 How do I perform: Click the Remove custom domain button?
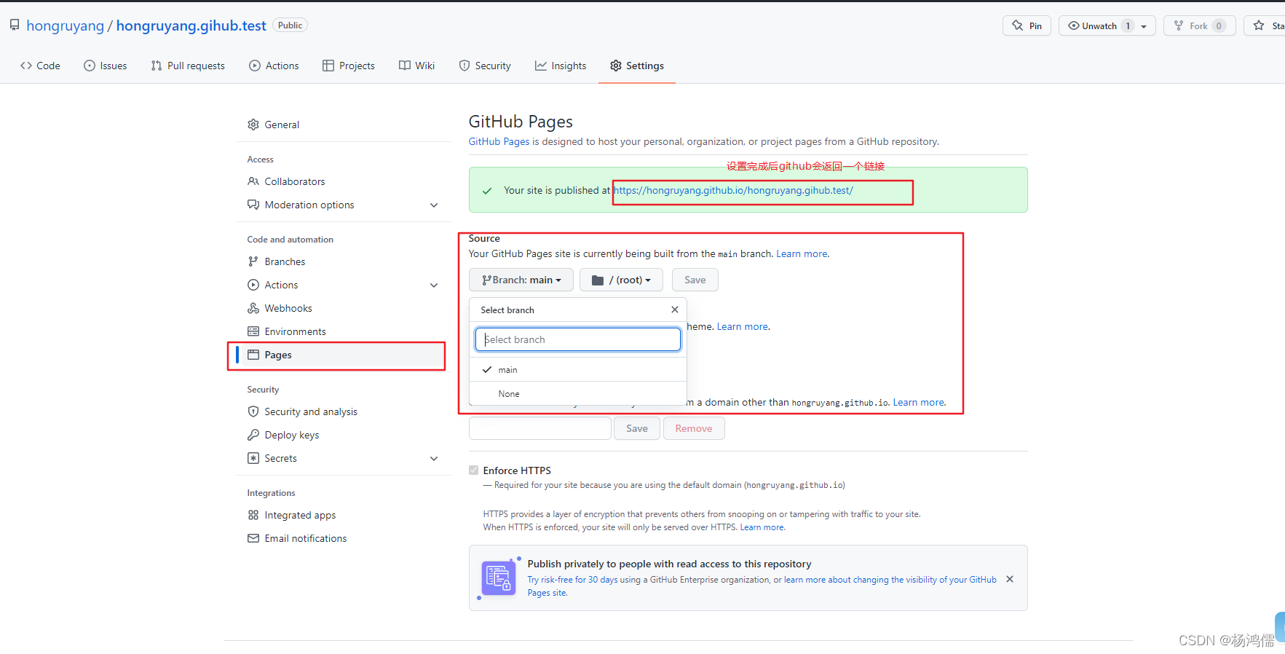coord(694,428)
